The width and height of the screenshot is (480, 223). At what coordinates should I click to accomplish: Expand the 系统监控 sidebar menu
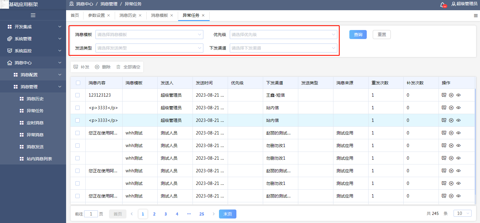point(33,51)
